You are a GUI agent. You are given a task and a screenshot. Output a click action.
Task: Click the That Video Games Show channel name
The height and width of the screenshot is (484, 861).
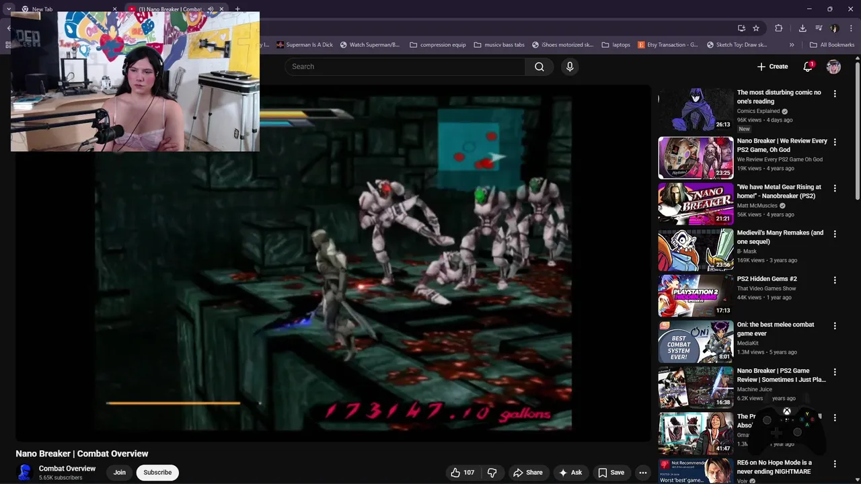tap(766, 288)
